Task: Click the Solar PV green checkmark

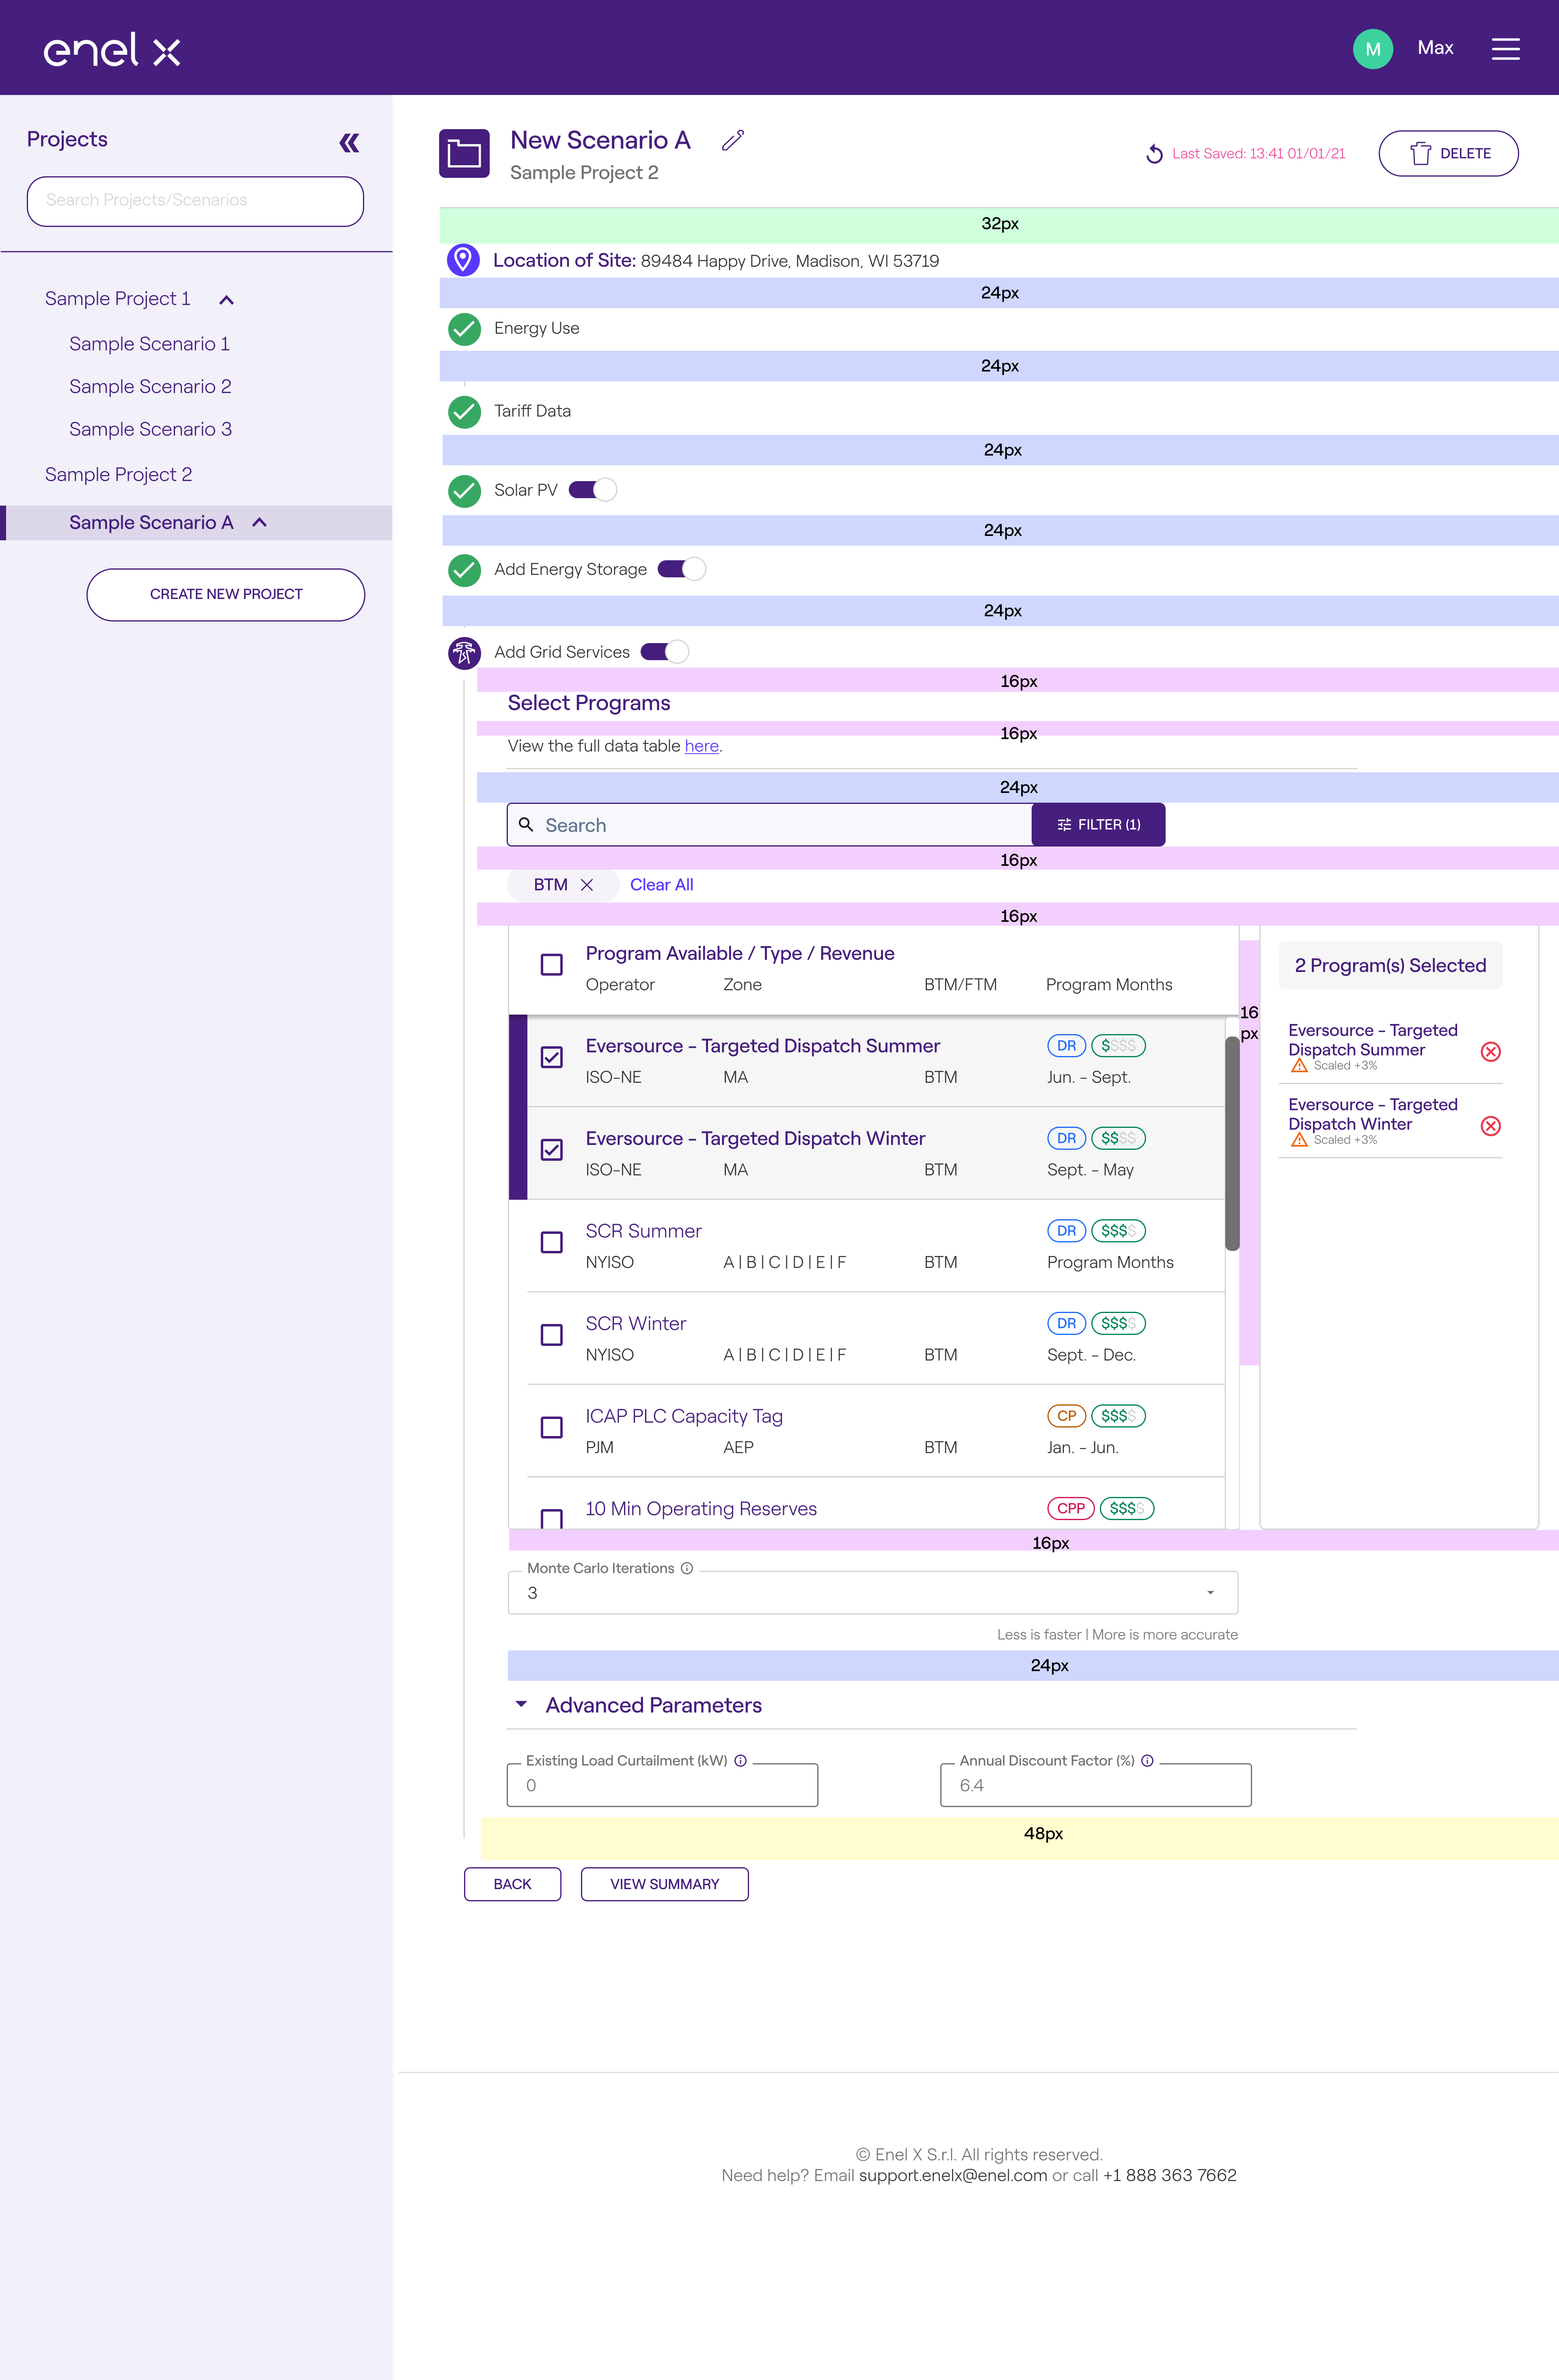Action: 464,490
